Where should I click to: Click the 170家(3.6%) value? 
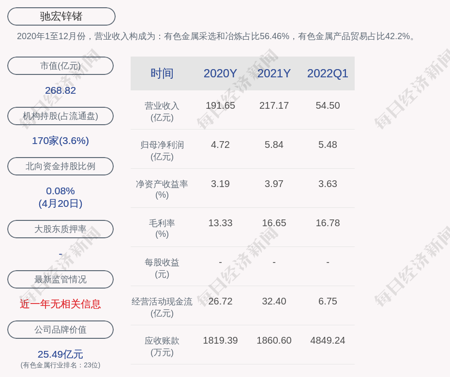point(60,141)
